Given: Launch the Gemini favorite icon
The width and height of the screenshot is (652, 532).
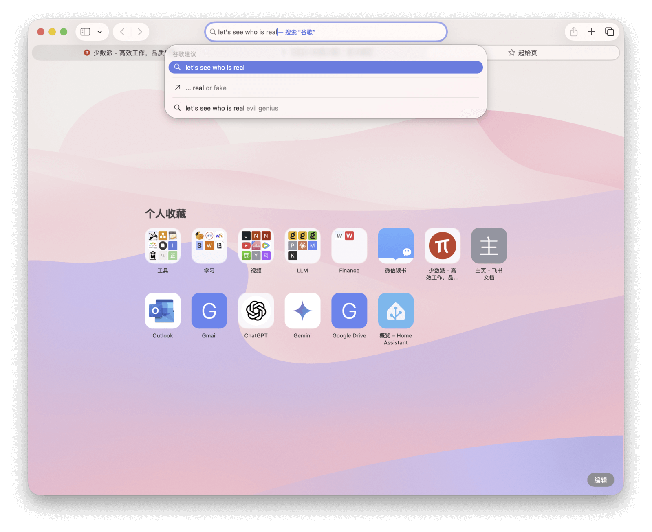Looking at the screenshot, I should (x=302, y=311).
